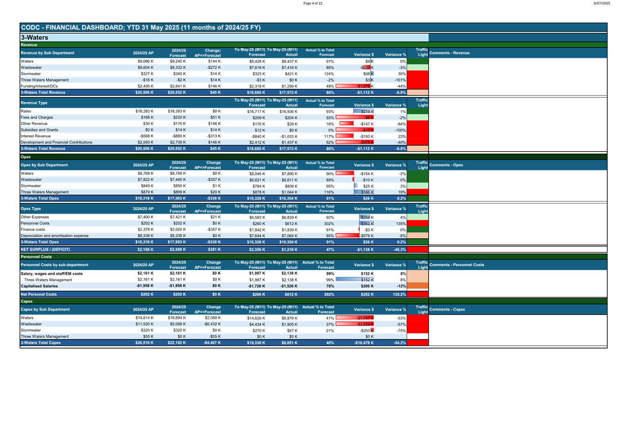Click the Capitalised Salaries row label
This screenshot has height=435, width=626.
(39, 286)
